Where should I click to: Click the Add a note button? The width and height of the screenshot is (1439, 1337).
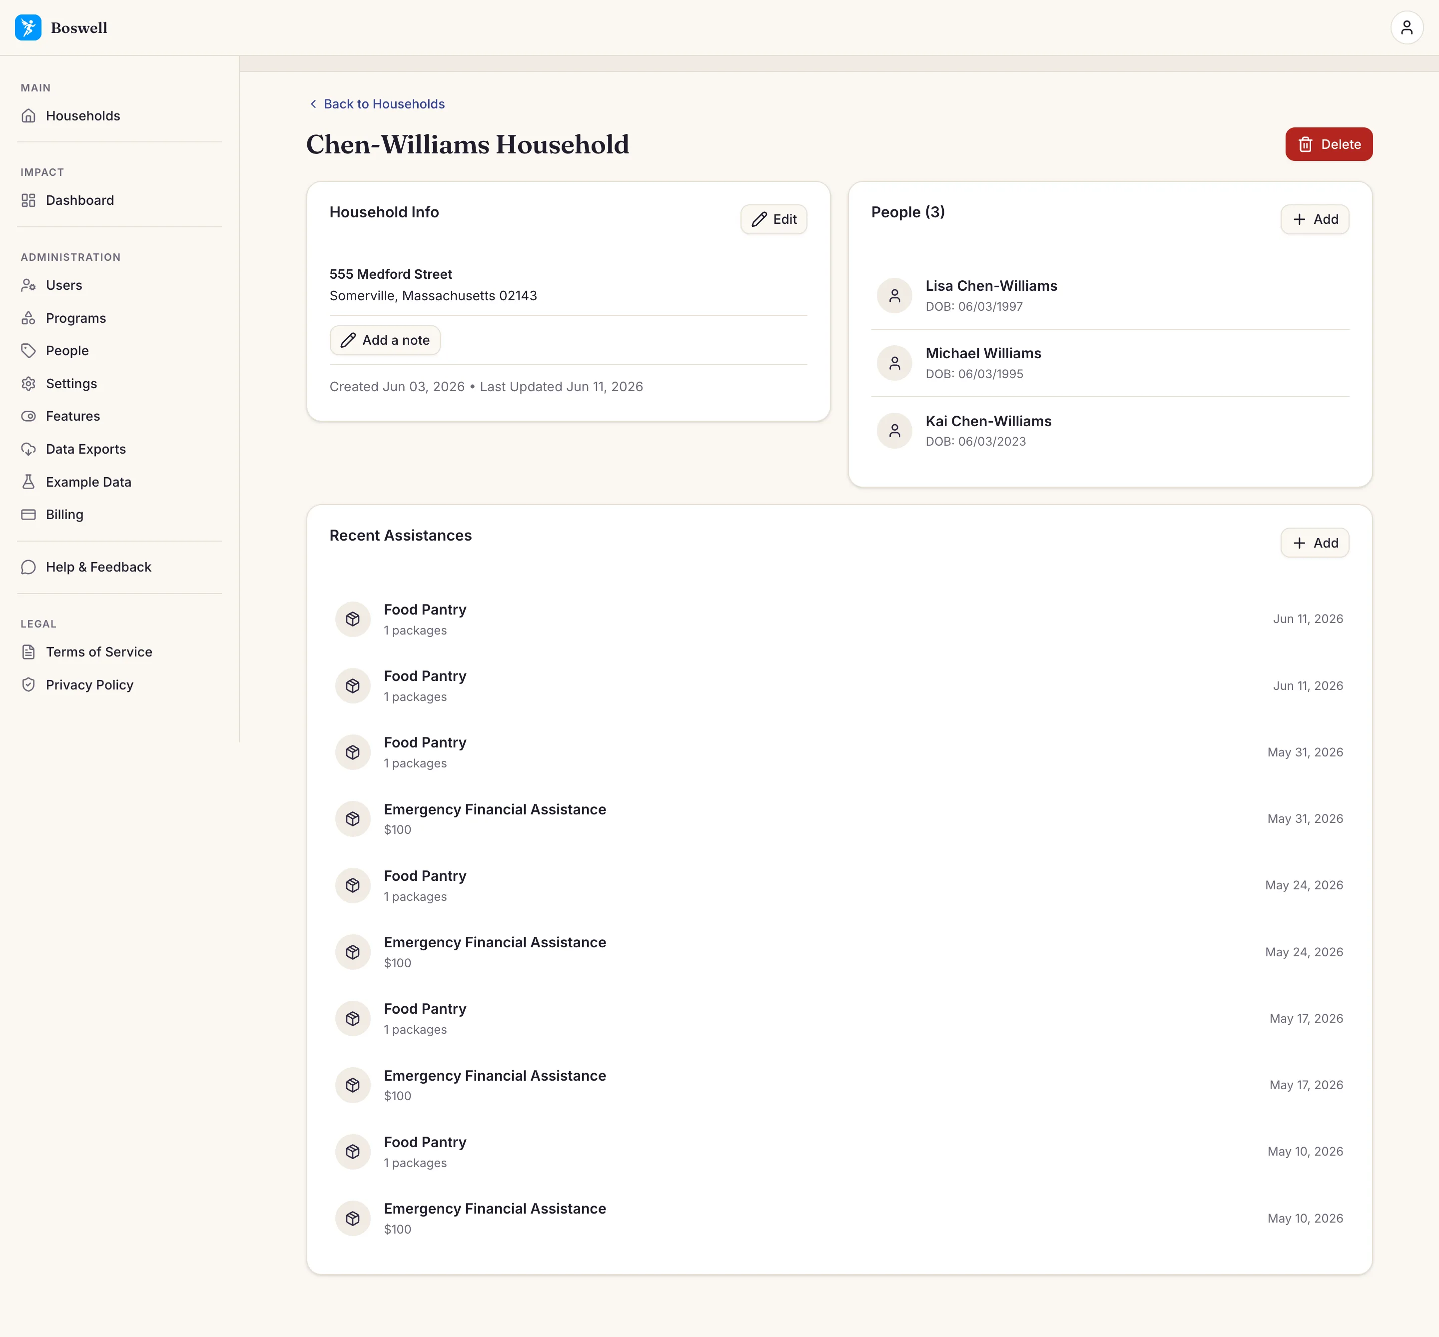(x=385, y=340)
